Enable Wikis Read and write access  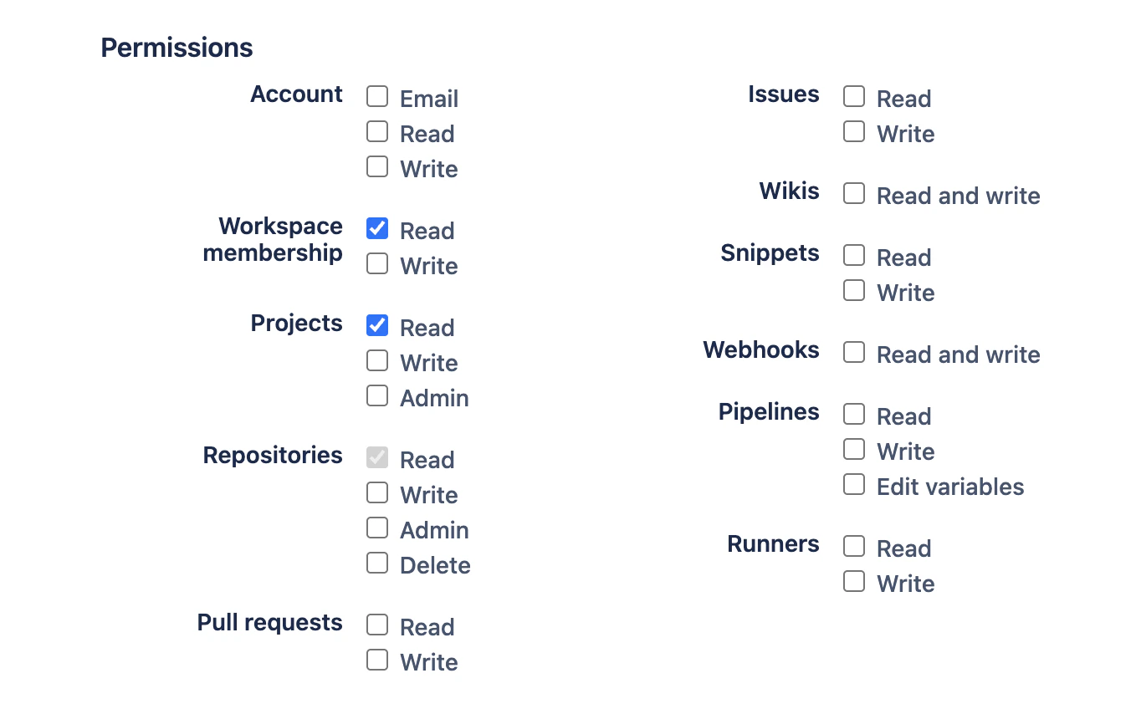[854, 193]
